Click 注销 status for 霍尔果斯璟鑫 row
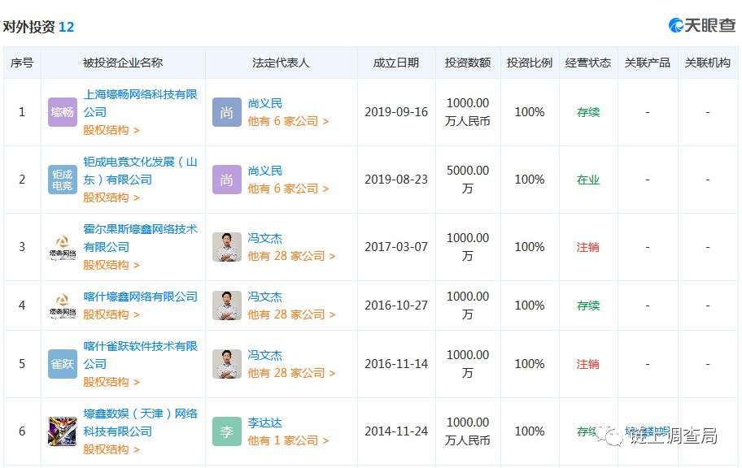 pyautogui.click(x=588, y=247)
